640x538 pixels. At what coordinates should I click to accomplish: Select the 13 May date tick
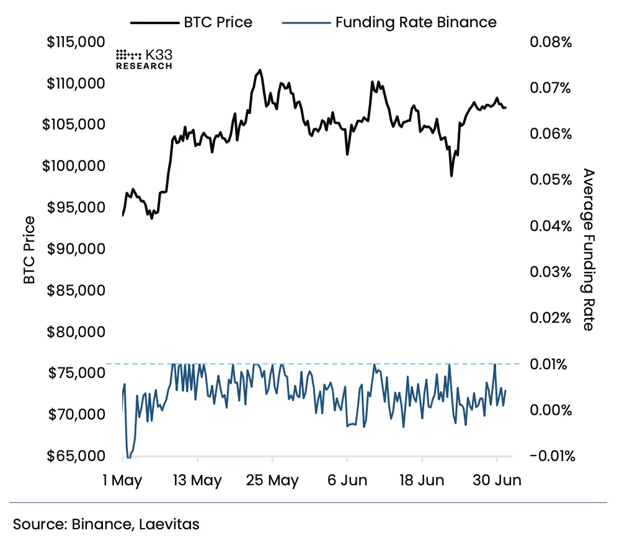point(197,480)
